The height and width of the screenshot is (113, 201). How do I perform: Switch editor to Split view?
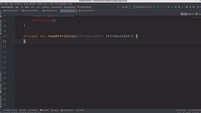(191, 14)
